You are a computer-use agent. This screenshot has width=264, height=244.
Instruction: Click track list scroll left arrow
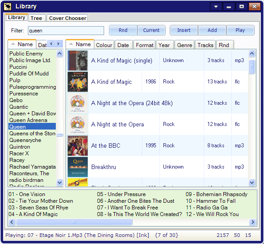pos(12,222)
